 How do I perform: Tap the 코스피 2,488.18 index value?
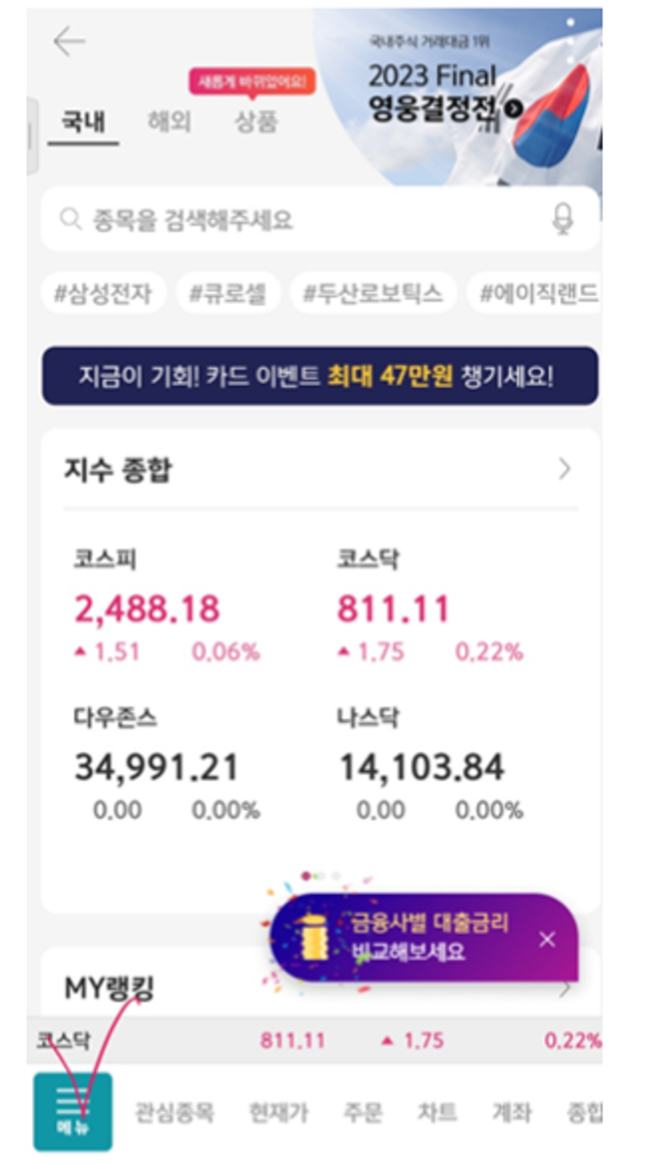click(147, 609)
